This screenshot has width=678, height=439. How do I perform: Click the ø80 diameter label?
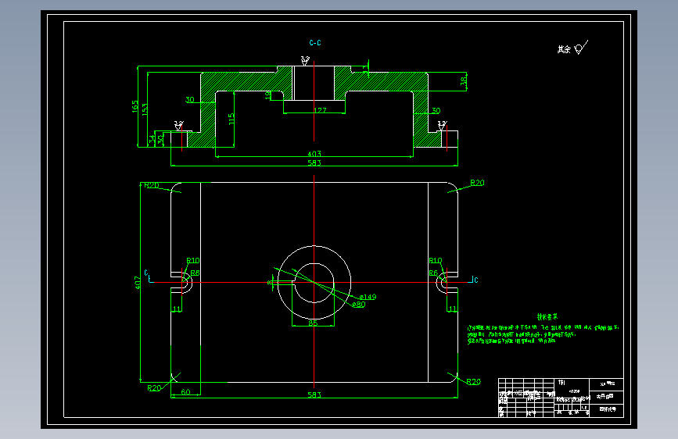358,305
